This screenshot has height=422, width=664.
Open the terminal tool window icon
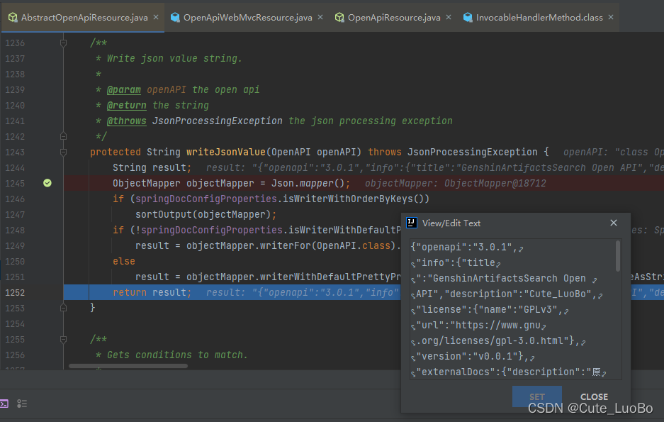[x=4, y=404]
